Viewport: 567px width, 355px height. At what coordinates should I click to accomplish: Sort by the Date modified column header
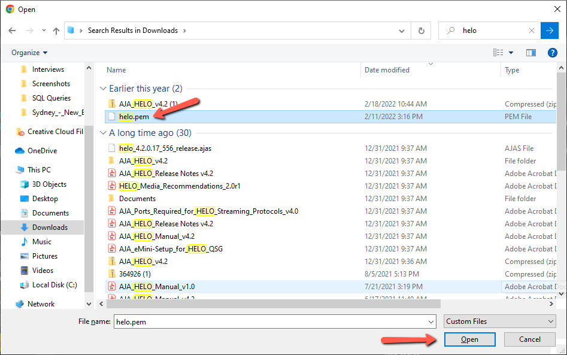coord(387,70)
